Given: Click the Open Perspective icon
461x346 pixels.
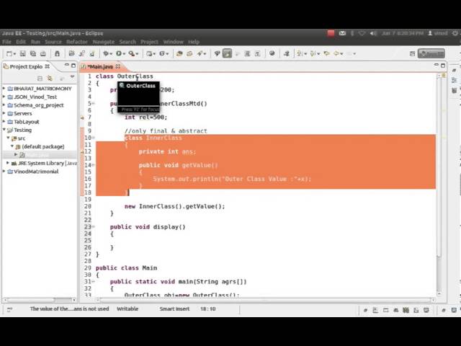Looking at the screenshot, I should (412, 53).
